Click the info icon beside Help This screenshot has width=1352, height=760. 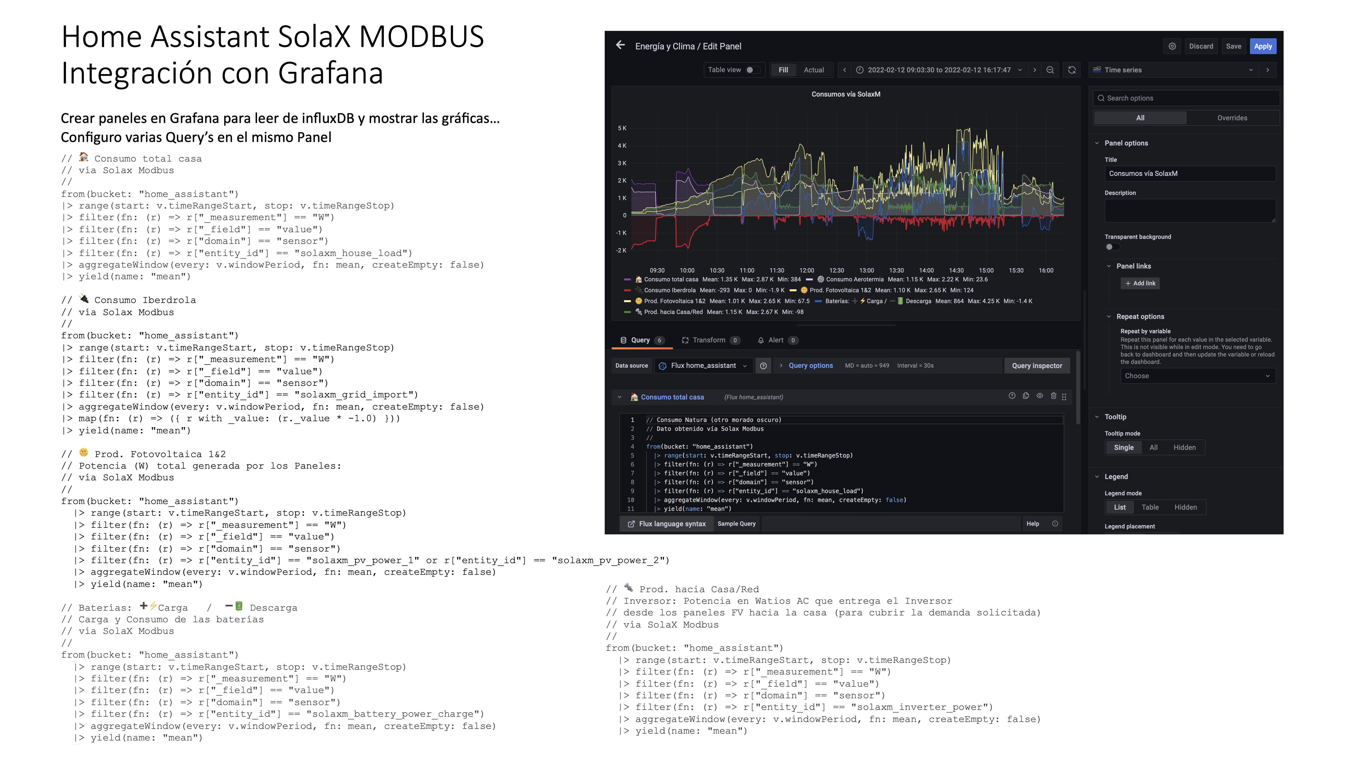(x=1055, y=524)
